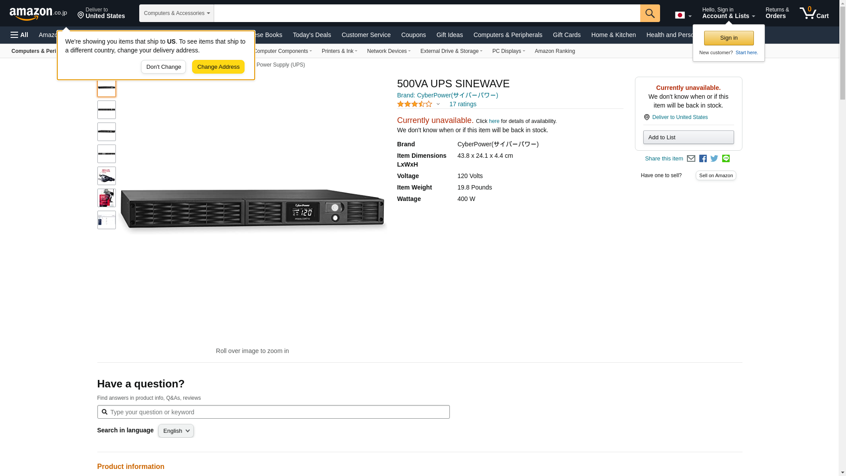Open the 17 ratings link

pos(463,104)
